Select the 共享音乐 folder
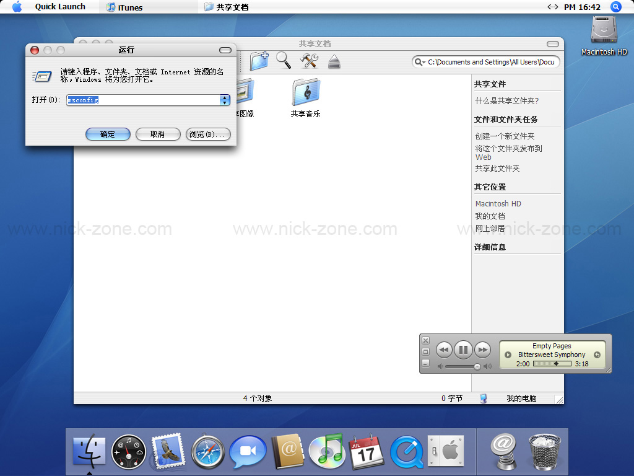Image resolution: width=634 pixels, height=476 pixels. click(x=306, y=99)
